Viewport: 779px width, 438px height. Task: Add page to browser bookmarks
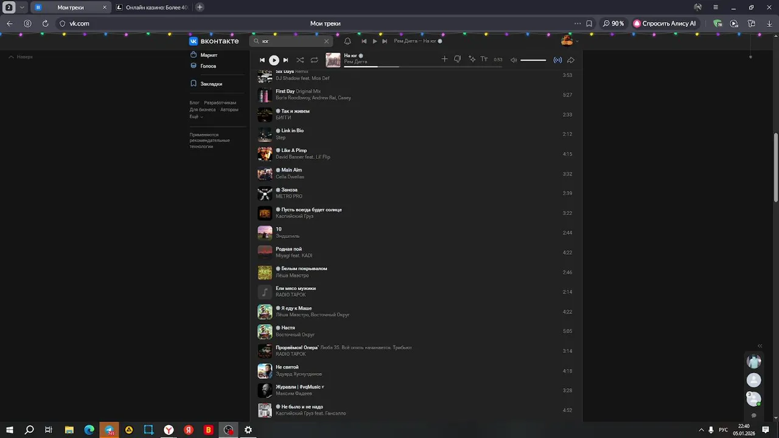(589, 24)
